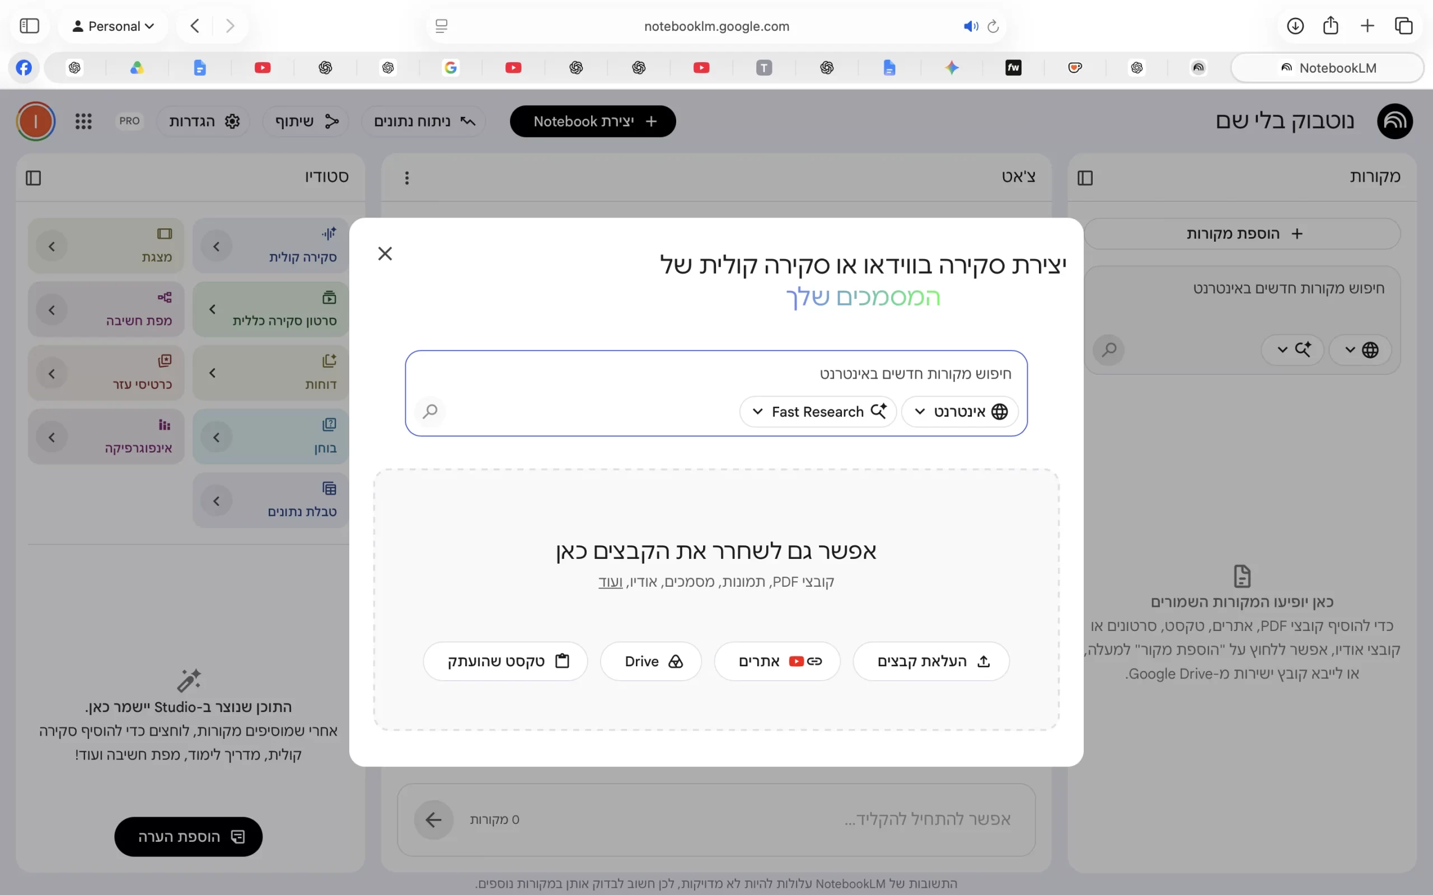
Task: Open the Google search browser tab
Action: click(x=451, y=68)
